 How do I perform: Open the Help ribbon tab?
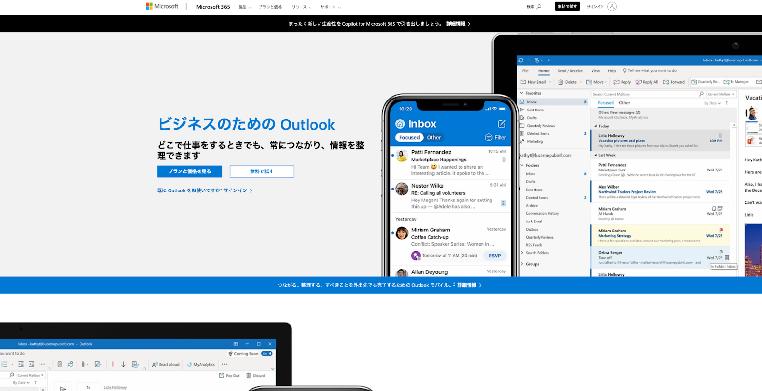pyautogui.click(x=612, y=71)
